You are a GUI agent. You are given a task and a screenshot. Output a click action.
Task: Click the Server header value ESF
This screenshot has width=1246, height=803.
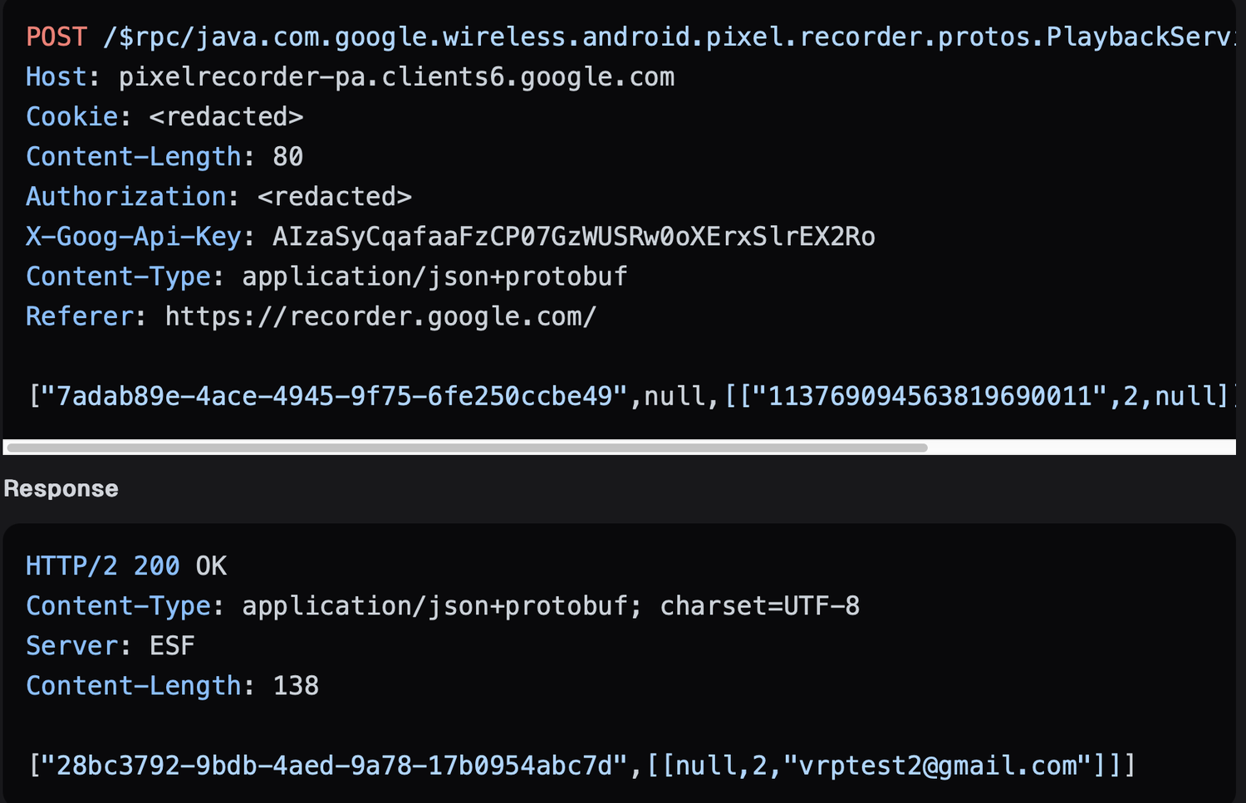pyautogui.click(x=172, y=646)
